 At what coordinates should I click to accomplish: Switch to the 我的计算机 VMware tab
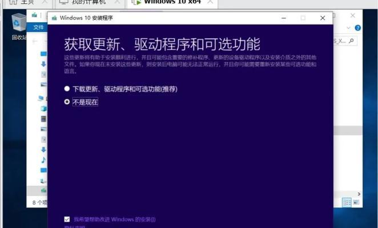click(x=89, y=3)
